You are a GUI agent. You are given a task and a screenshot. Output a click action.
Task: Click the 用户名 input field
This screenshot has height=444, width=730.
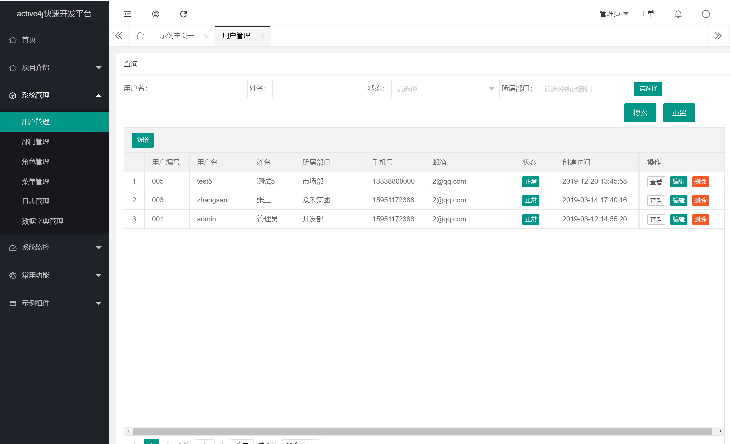[200, 89]
